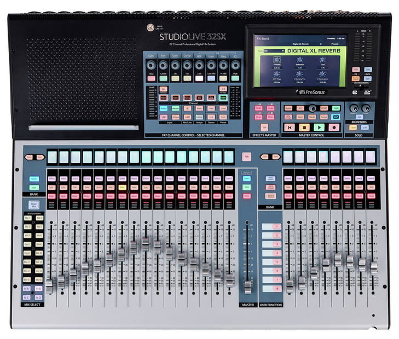This screenshot has width=399, height=339.
Task: Select the HPF encoder knob
Action: [x=199, y=65]
